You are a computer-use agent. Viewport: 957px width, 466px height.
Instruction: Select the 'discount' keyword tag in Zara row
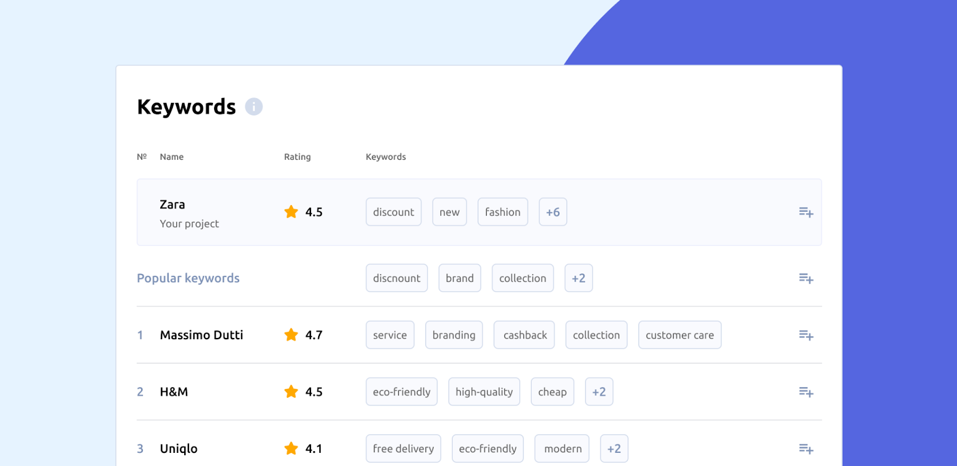pos(394,212)
